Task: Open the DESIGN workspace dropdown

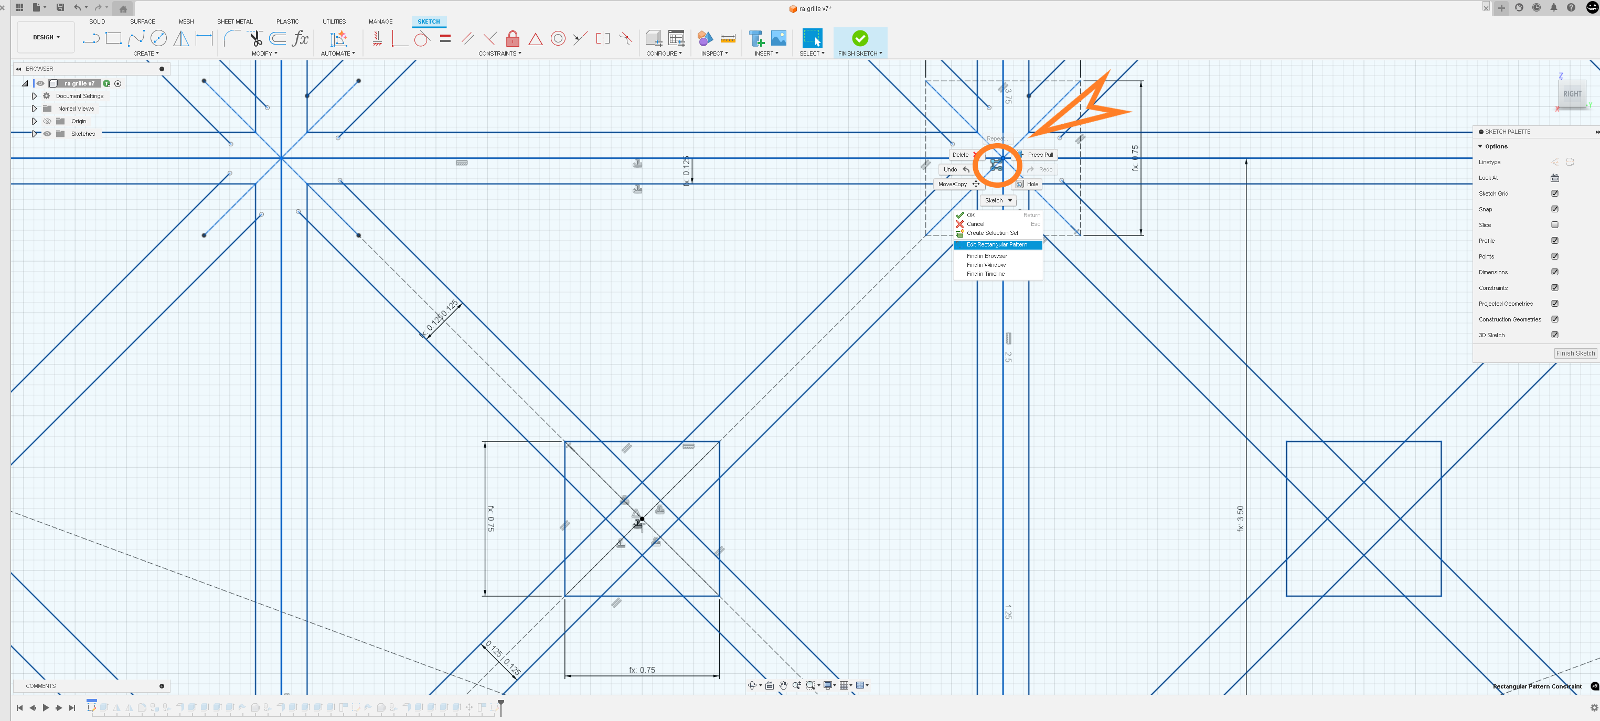Action: tap(46, 37)
